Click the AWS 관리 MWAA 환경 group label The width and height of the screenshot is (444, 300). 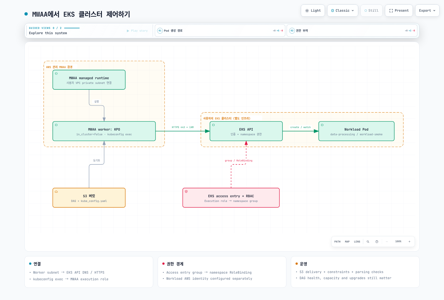tap(59, 67)
